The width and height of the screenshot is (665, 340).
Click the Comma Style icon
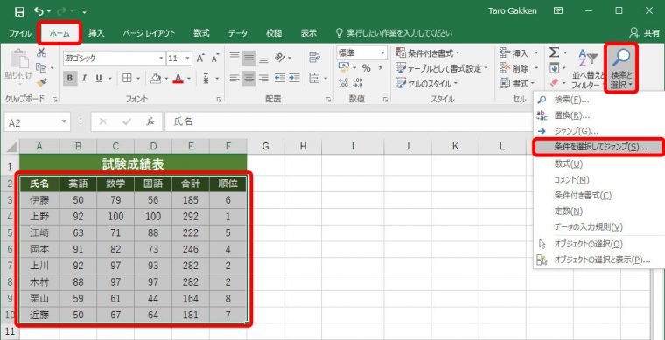tap(380, 68)
